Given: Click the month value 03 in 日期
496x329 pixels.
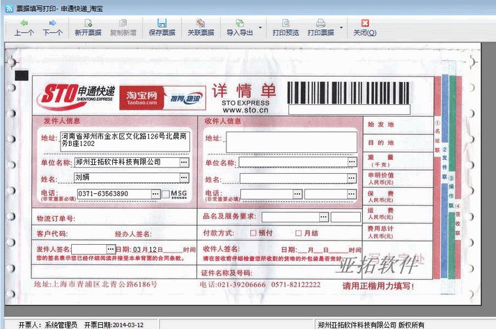Looking at the screenshot, I should [x=137, y=250].
